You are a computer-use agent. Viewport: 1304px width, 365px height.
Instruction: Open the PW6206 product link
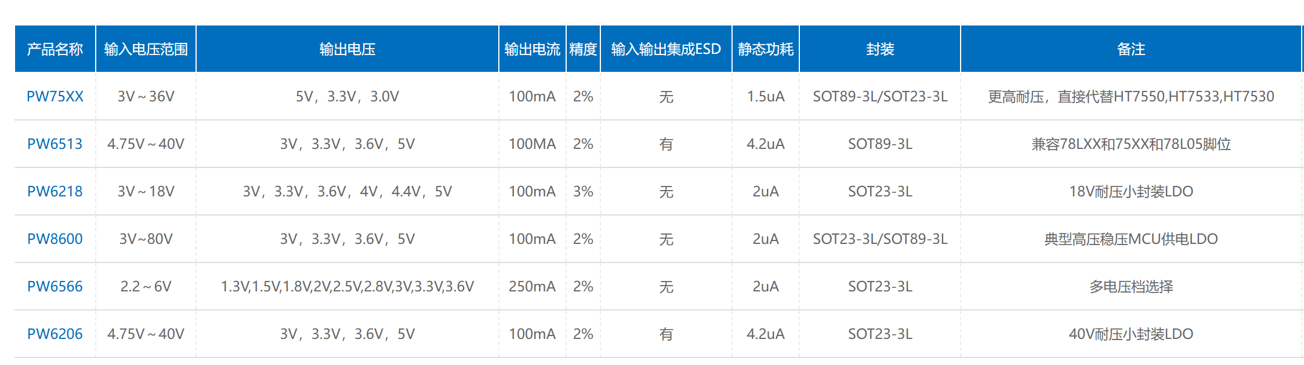pos(55,334)
